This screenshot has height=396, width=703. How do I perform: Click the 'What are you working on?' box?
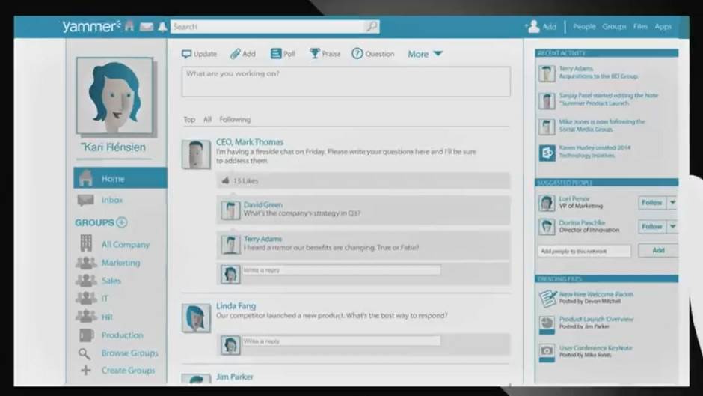[346, 82]
